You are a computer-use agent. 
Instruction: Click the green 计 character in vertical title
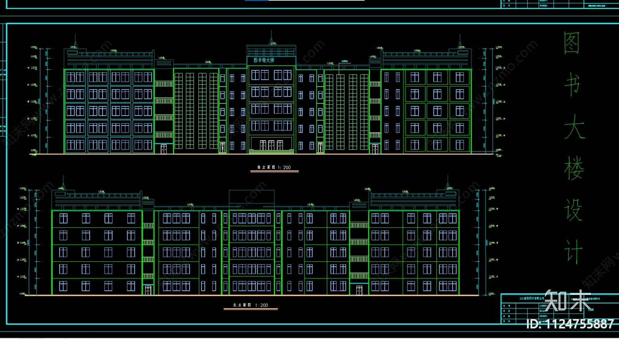click(x=573, y=251)
